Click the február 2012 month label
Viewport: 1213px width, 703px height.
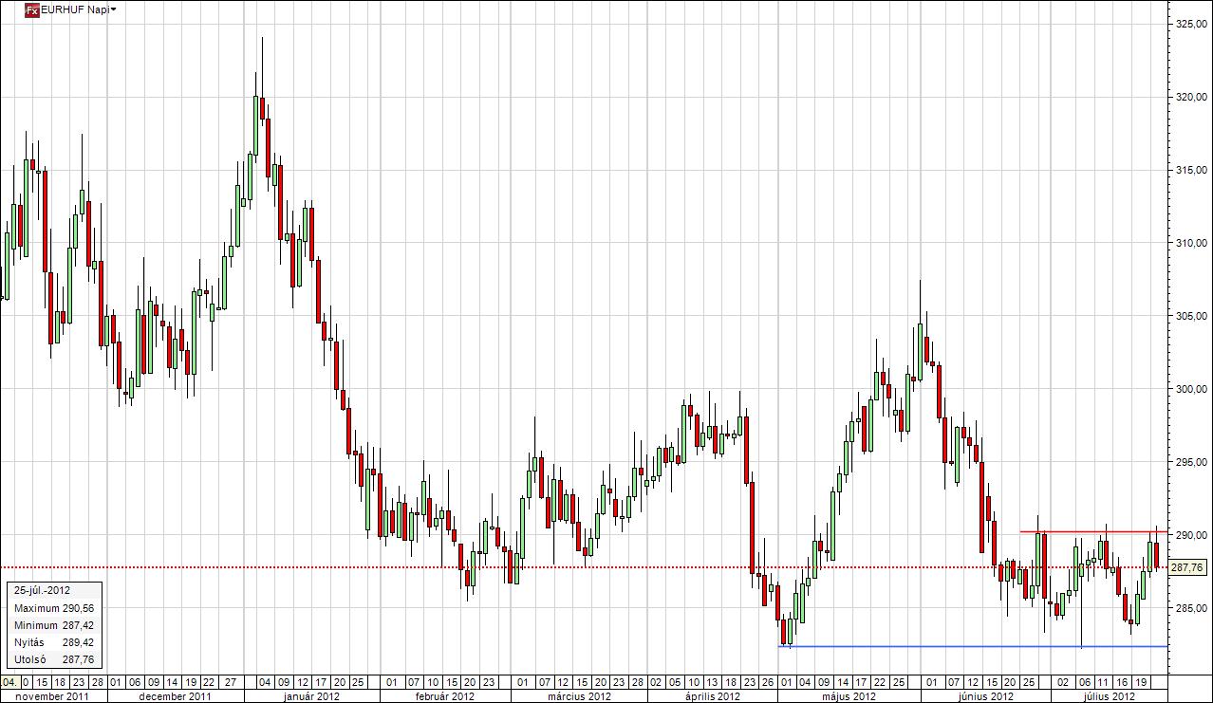tap(443, 695)
